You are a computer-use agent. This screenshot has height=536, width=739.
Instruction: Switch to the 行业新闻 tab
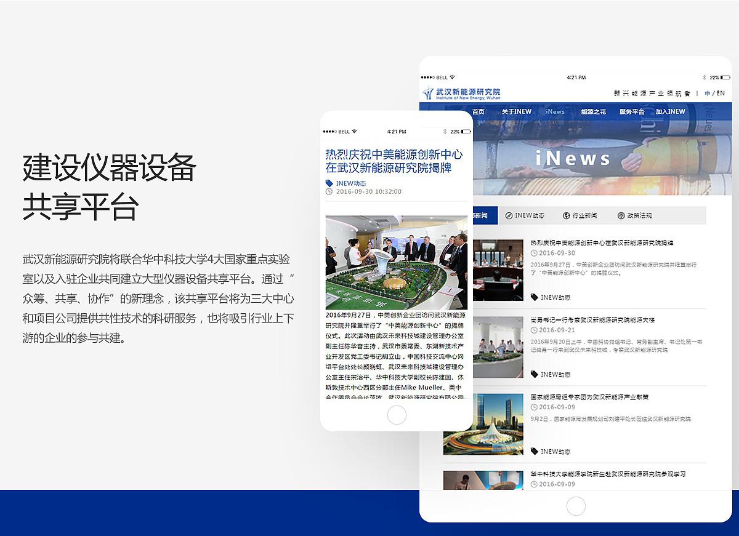tap(584, 215)
